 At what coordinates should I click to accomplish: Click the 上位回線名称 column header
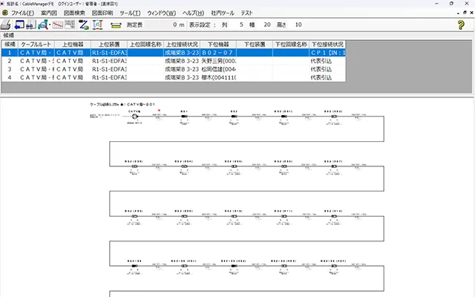click(145, 45)
